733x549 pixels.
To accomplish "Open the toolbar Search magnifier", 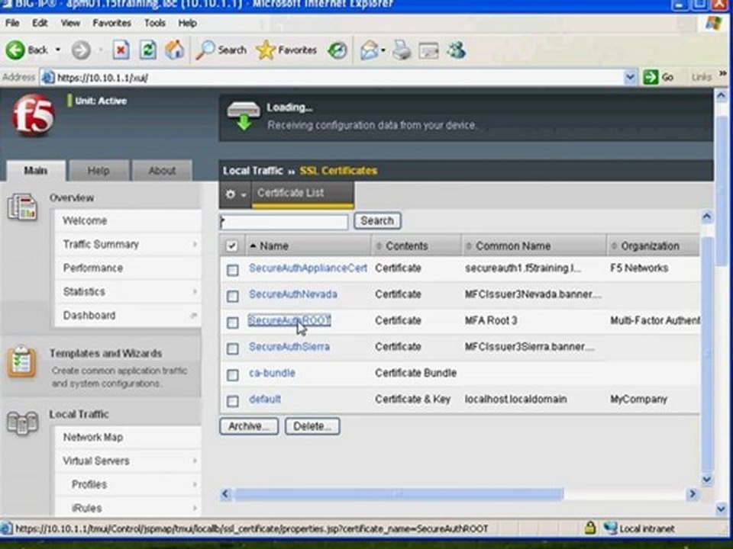I will click(x=205, y=50).
